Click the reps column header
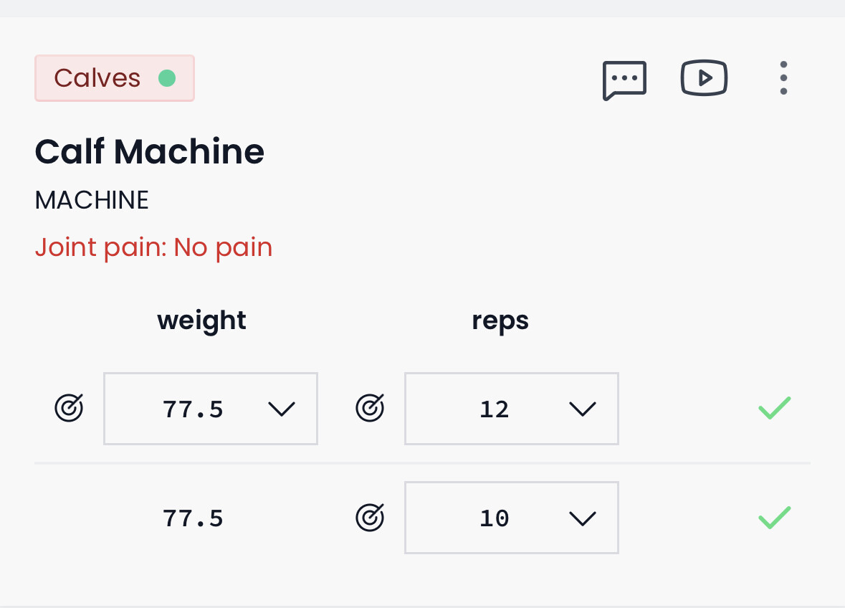The height and width of the screenshot is (608, 845). (x=500, y=320)
